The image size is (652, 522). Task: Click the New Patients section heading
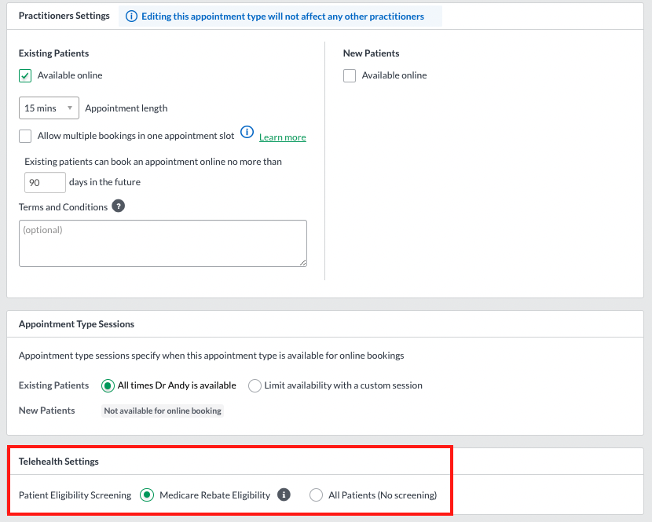371,53
